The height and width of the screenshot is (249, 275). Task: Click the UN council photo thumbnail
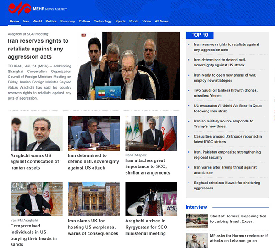94,133
